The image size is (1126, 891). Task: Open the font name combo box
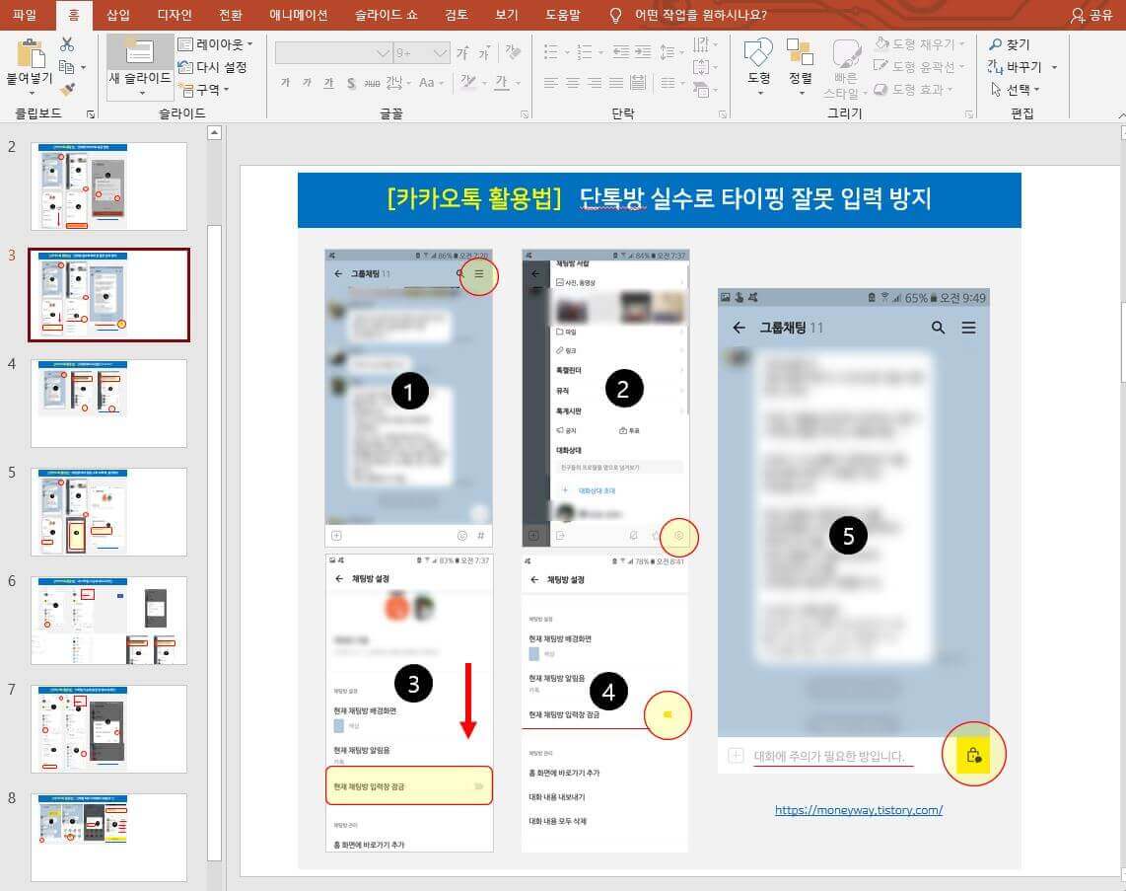tap(333, 53)
